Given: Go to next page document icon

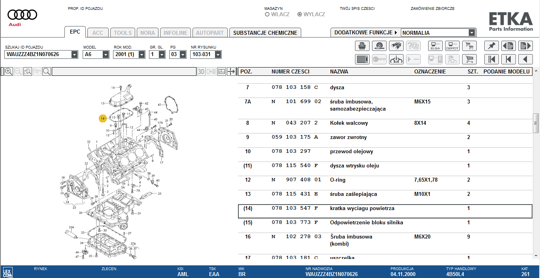Looking at the screenshot, I should tap(525, 46).
